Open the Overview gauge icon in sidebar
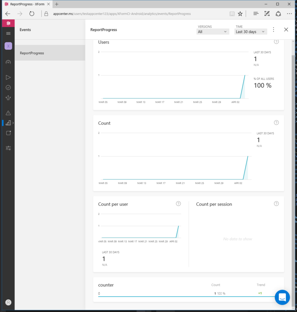This screenshot has height=312, width=297. click(8, 62)
